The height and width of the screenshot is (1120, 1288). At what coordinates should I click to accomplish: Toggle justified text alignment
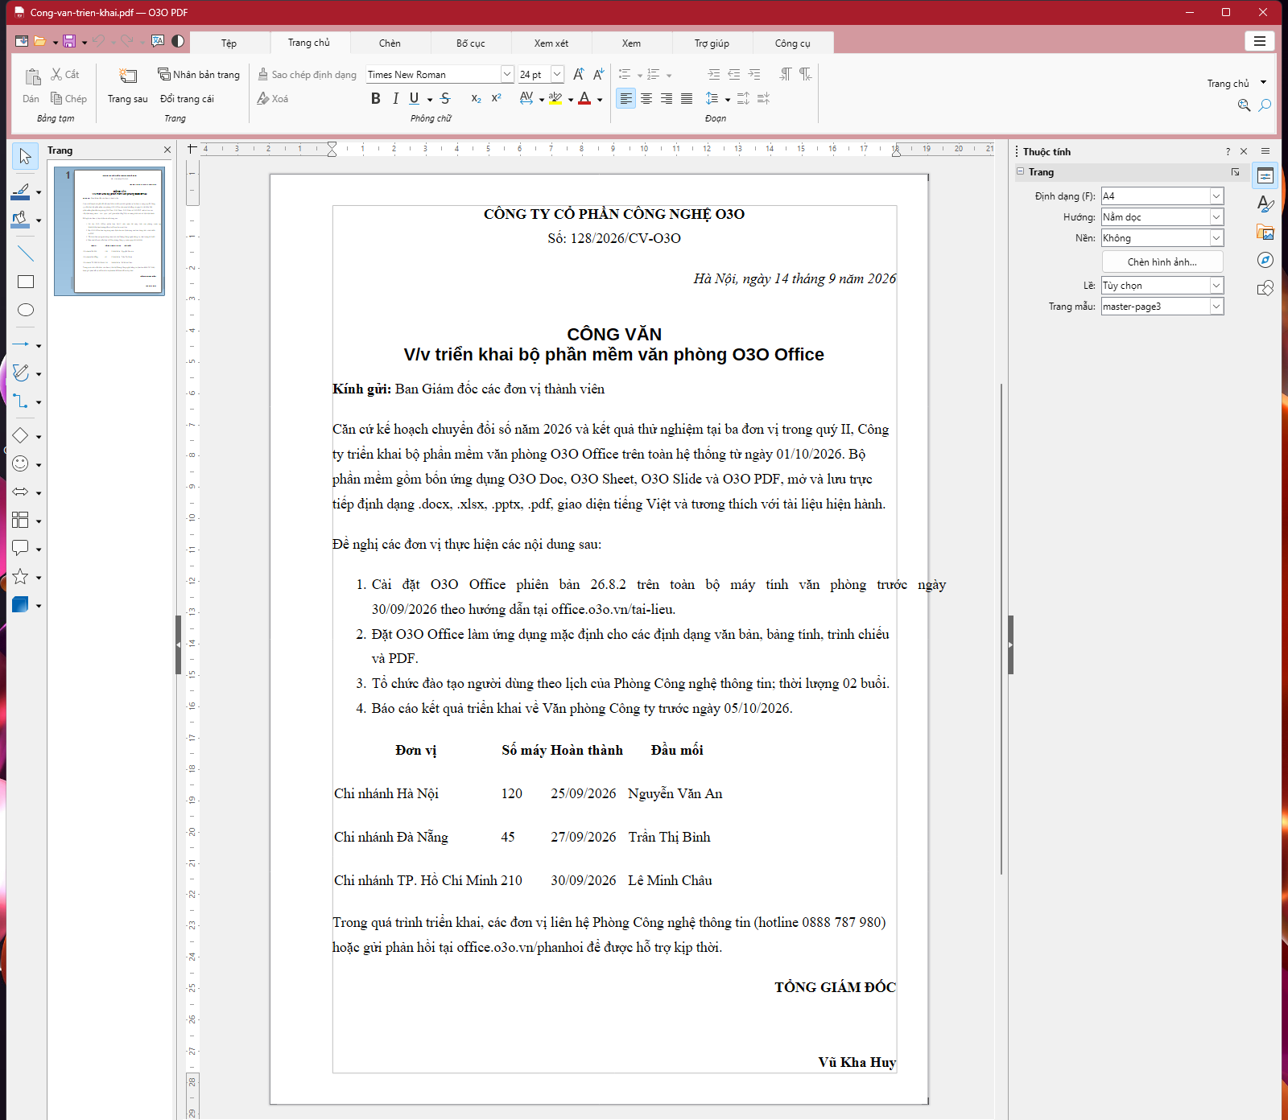tap(687, 98)
